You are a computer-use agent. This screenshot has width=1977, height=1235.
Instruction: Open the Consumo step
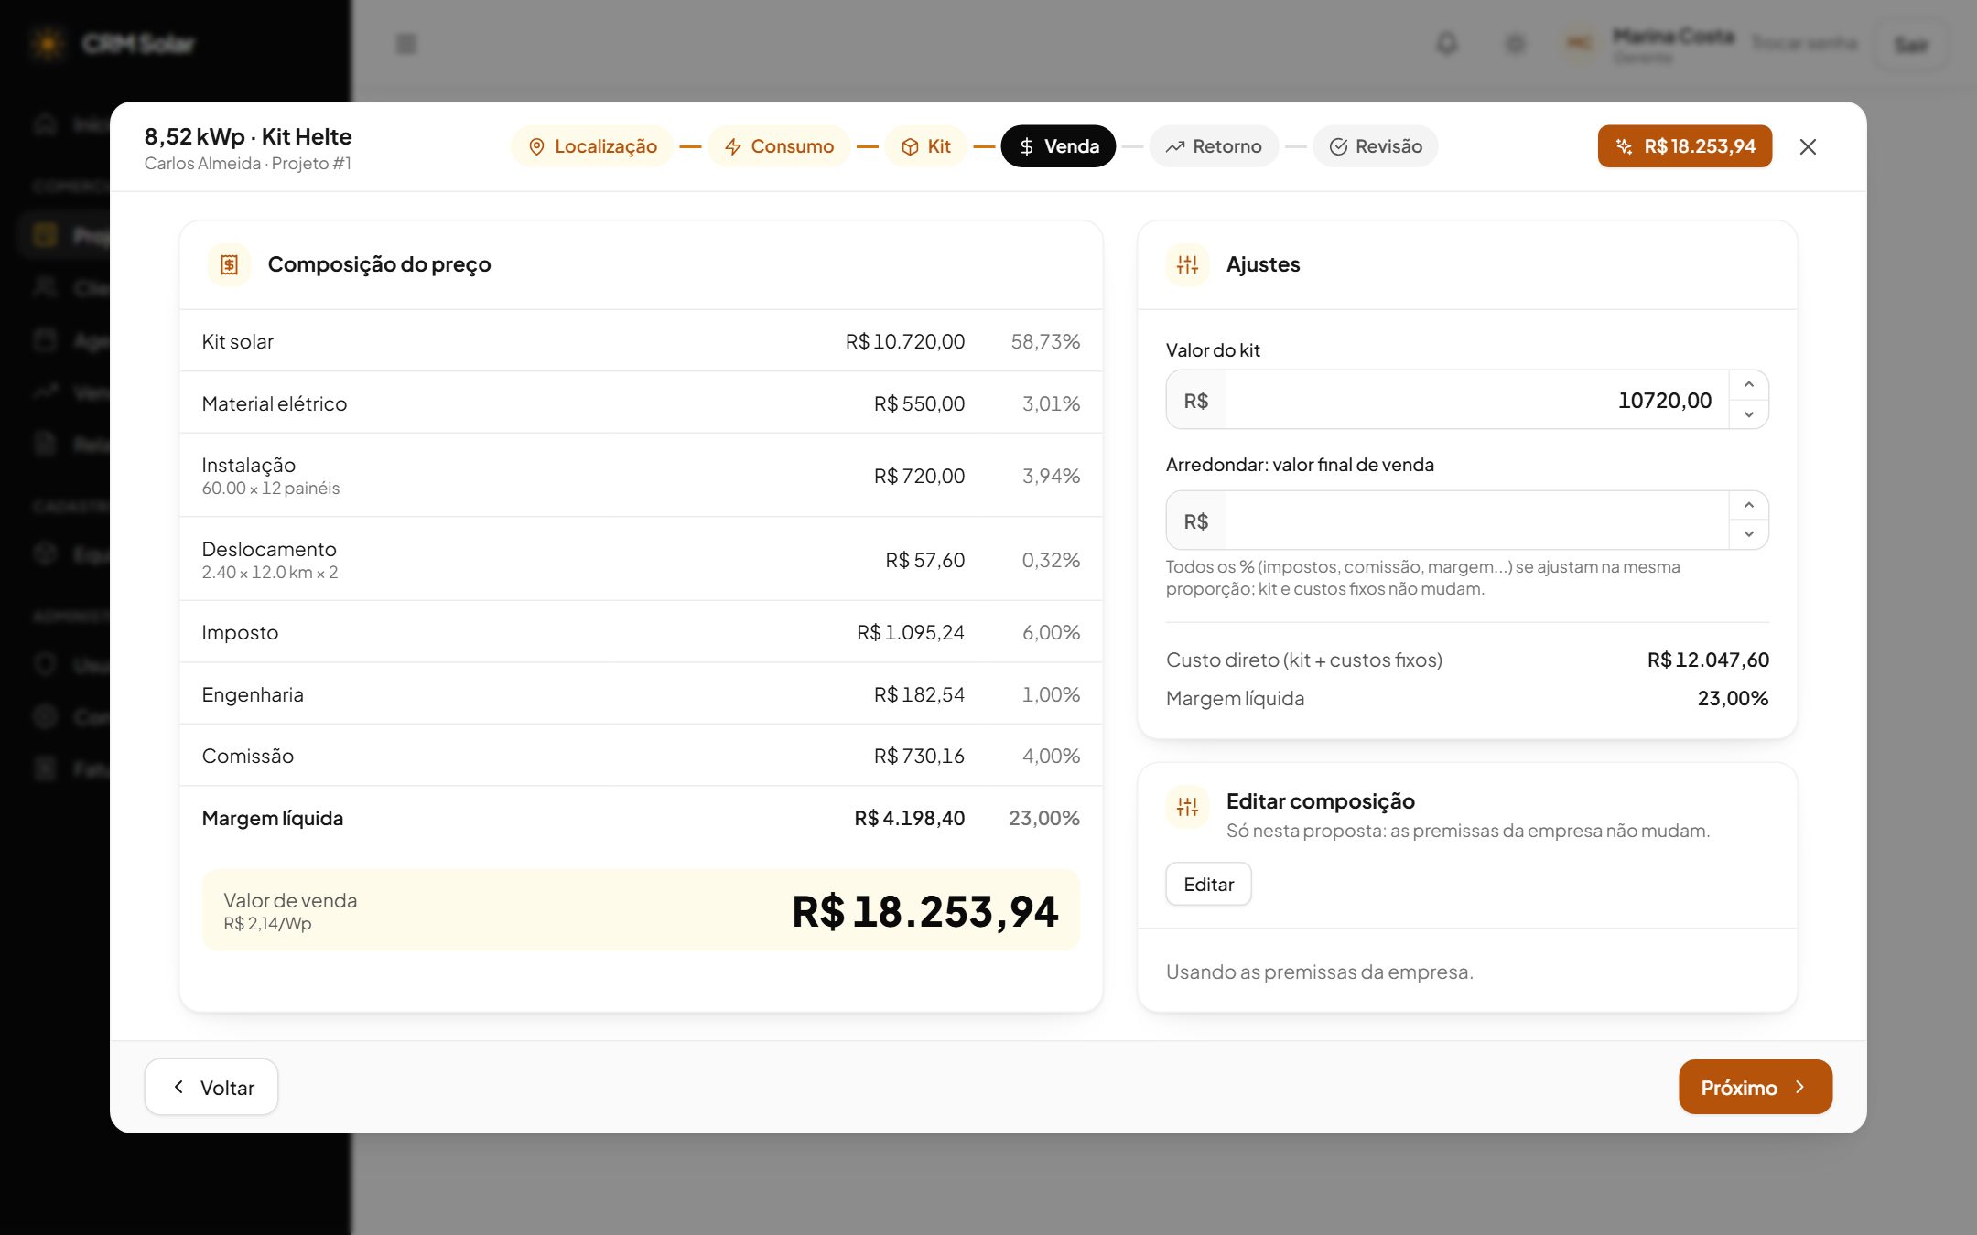pos(779,146)
